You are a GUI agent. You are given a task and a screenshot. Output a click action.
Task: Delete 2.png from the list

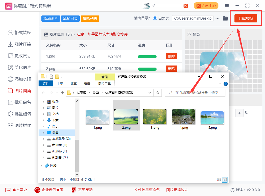172,69
